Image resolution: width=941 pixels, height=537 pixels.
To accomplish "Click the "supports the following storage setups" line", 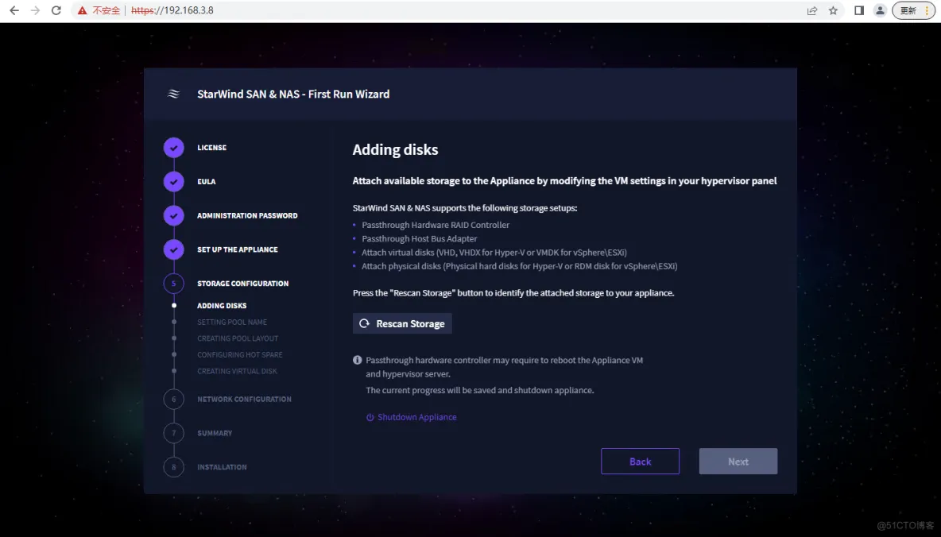I will 465,208.
